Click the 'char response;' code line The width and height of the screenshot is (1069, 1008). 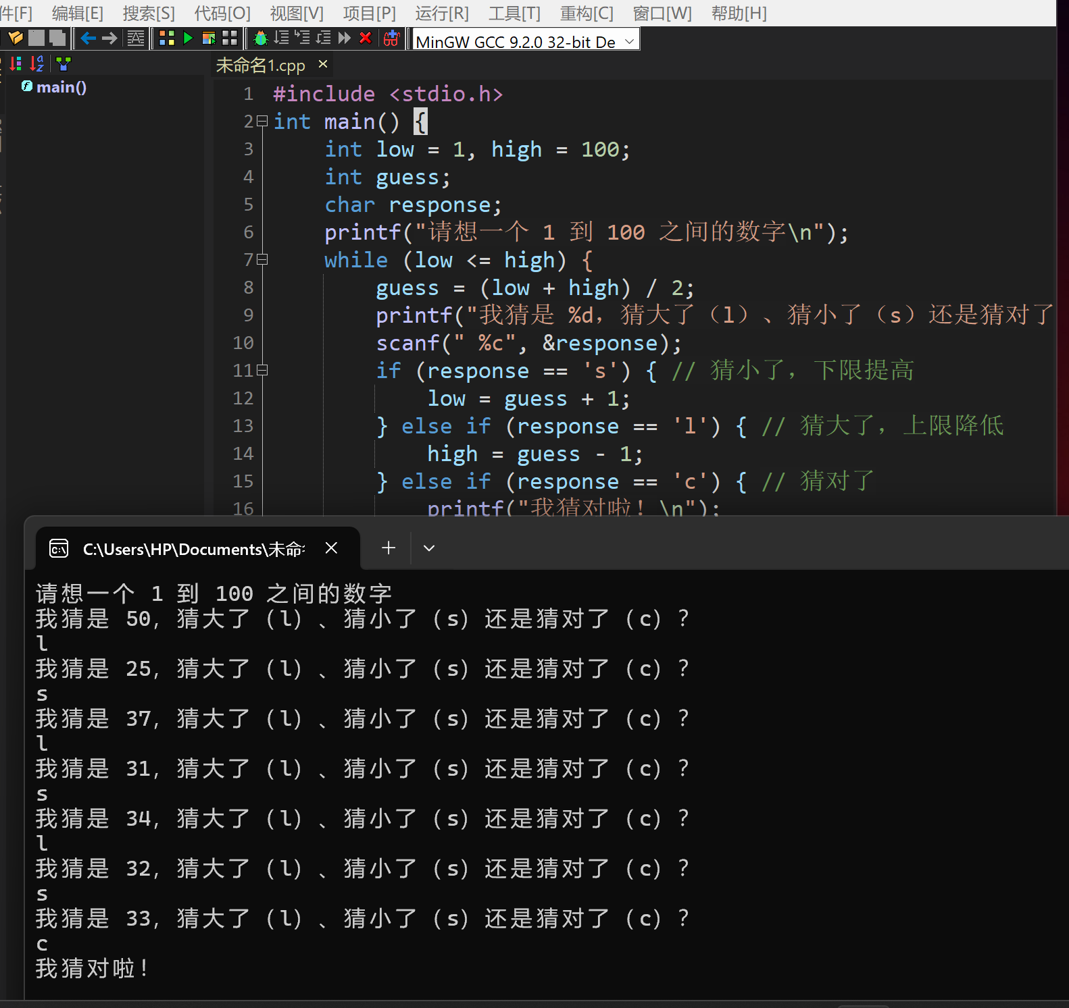click(413, 205)
